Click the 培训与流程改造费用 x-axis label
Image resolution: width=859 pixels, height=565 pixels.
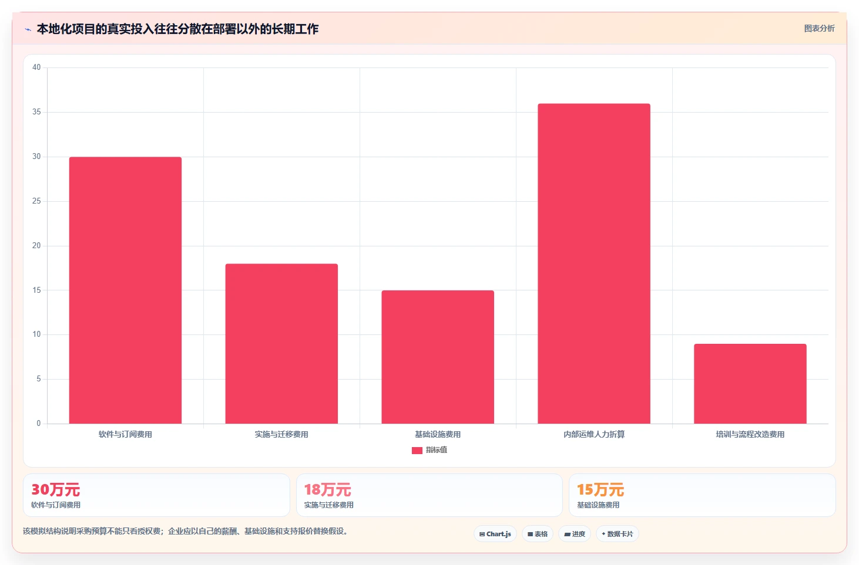(x=750, y=434)
